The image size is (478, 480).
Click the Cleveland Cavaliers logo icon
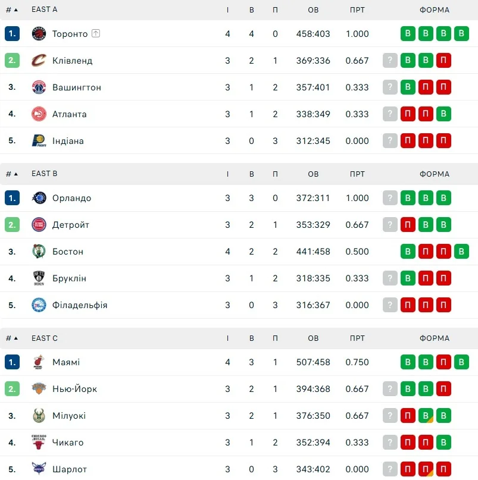pos(39,61)
